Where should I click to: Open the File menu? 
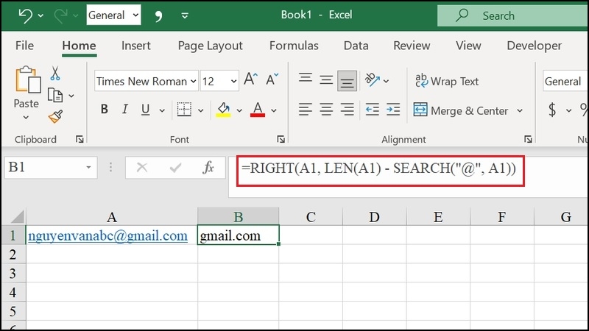tap(24, 46)
